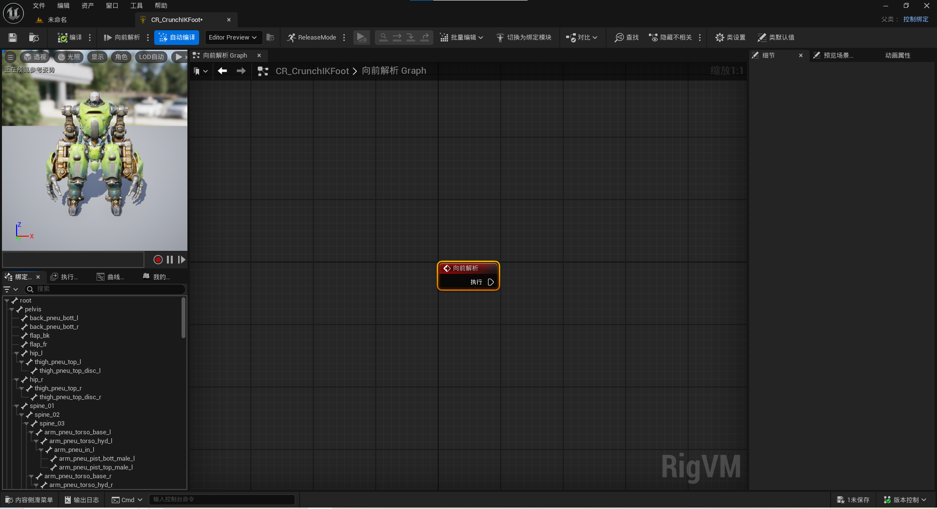The height and width of the screenshot is (509, 937).
Task: Click the hierarchy vertical scrollbar
Action: 183,318
